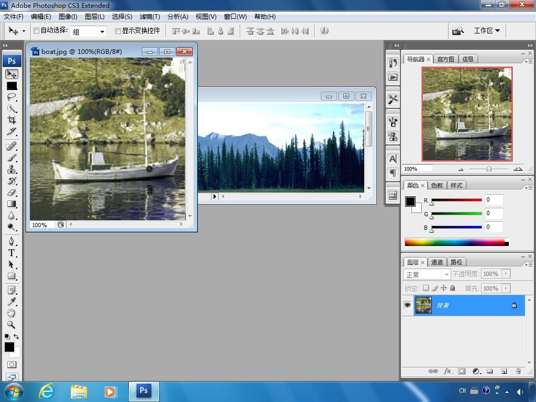536x402 pixels.
Task: Open the Image menu
Action: tap(68, 16)
